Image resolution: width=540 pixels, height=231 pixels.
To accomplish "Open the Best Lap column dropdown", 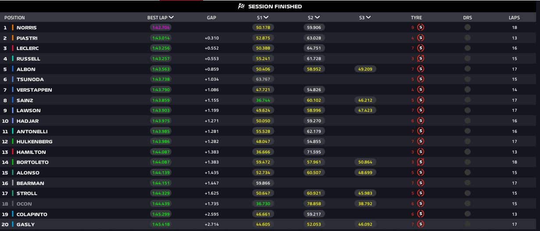I will (x=171, y=18).
